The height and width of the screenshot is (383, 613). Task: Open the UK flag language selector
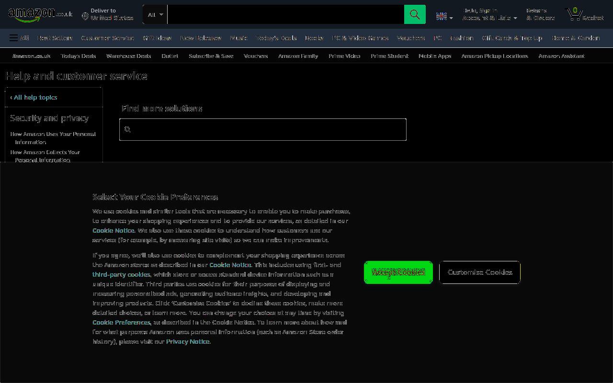pyautogui.click(x=444, y=17)
